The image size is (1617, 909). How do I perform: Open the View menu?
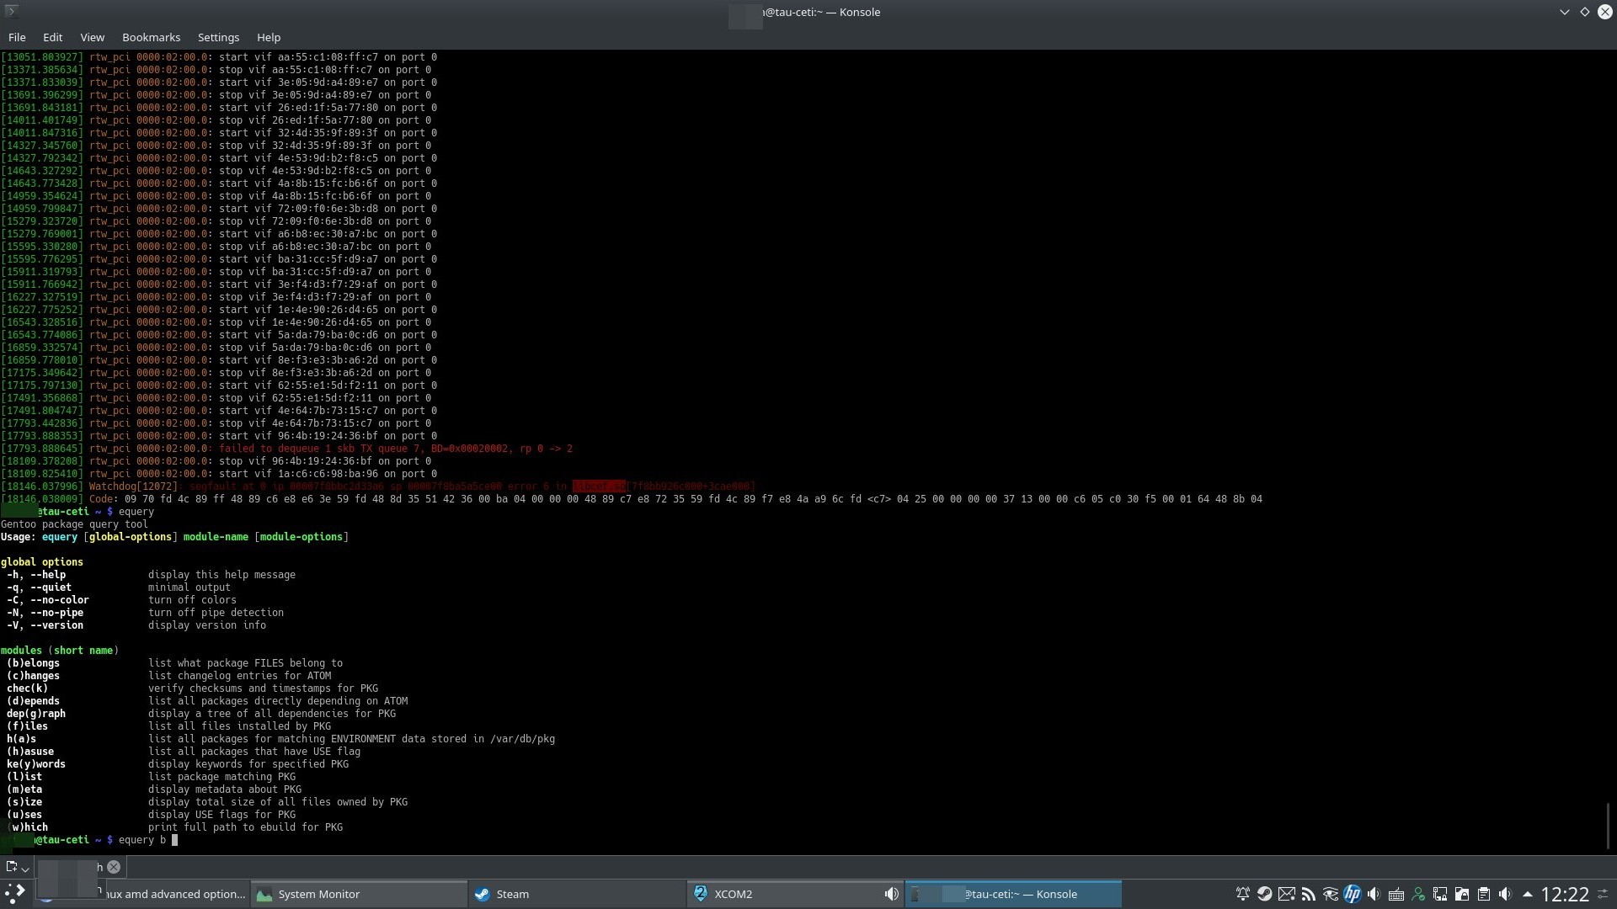[x=92, y=37]
